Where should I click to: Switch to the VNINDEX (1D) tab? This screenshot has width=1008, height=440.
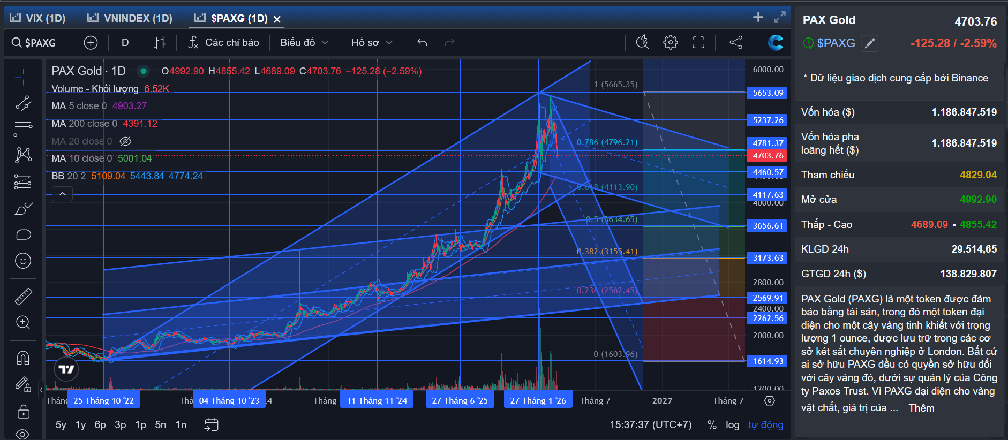coord(130,18)
